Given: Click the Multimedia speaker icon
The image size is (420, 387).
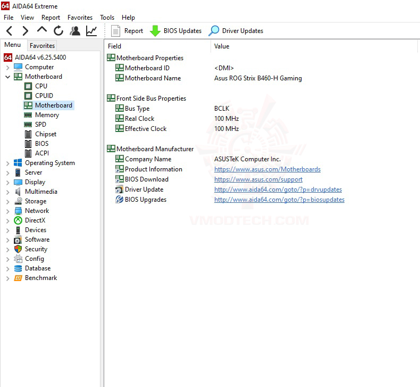Looking at the screenshot, I should [18, 192].
